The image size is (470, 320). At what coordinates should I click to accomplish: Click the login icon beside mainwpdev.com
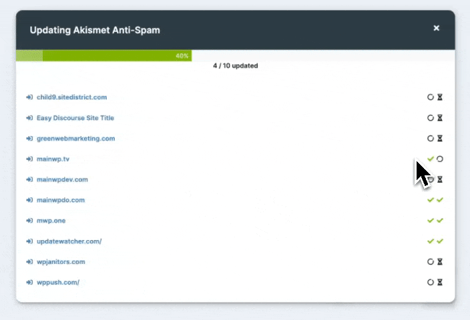click(x=29, y=179)
